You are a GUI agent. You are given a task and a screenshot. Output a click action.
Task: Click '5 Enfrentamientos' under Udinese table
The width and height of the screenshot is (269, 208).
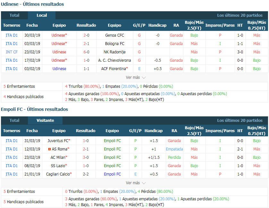click(x=19, y=86)
